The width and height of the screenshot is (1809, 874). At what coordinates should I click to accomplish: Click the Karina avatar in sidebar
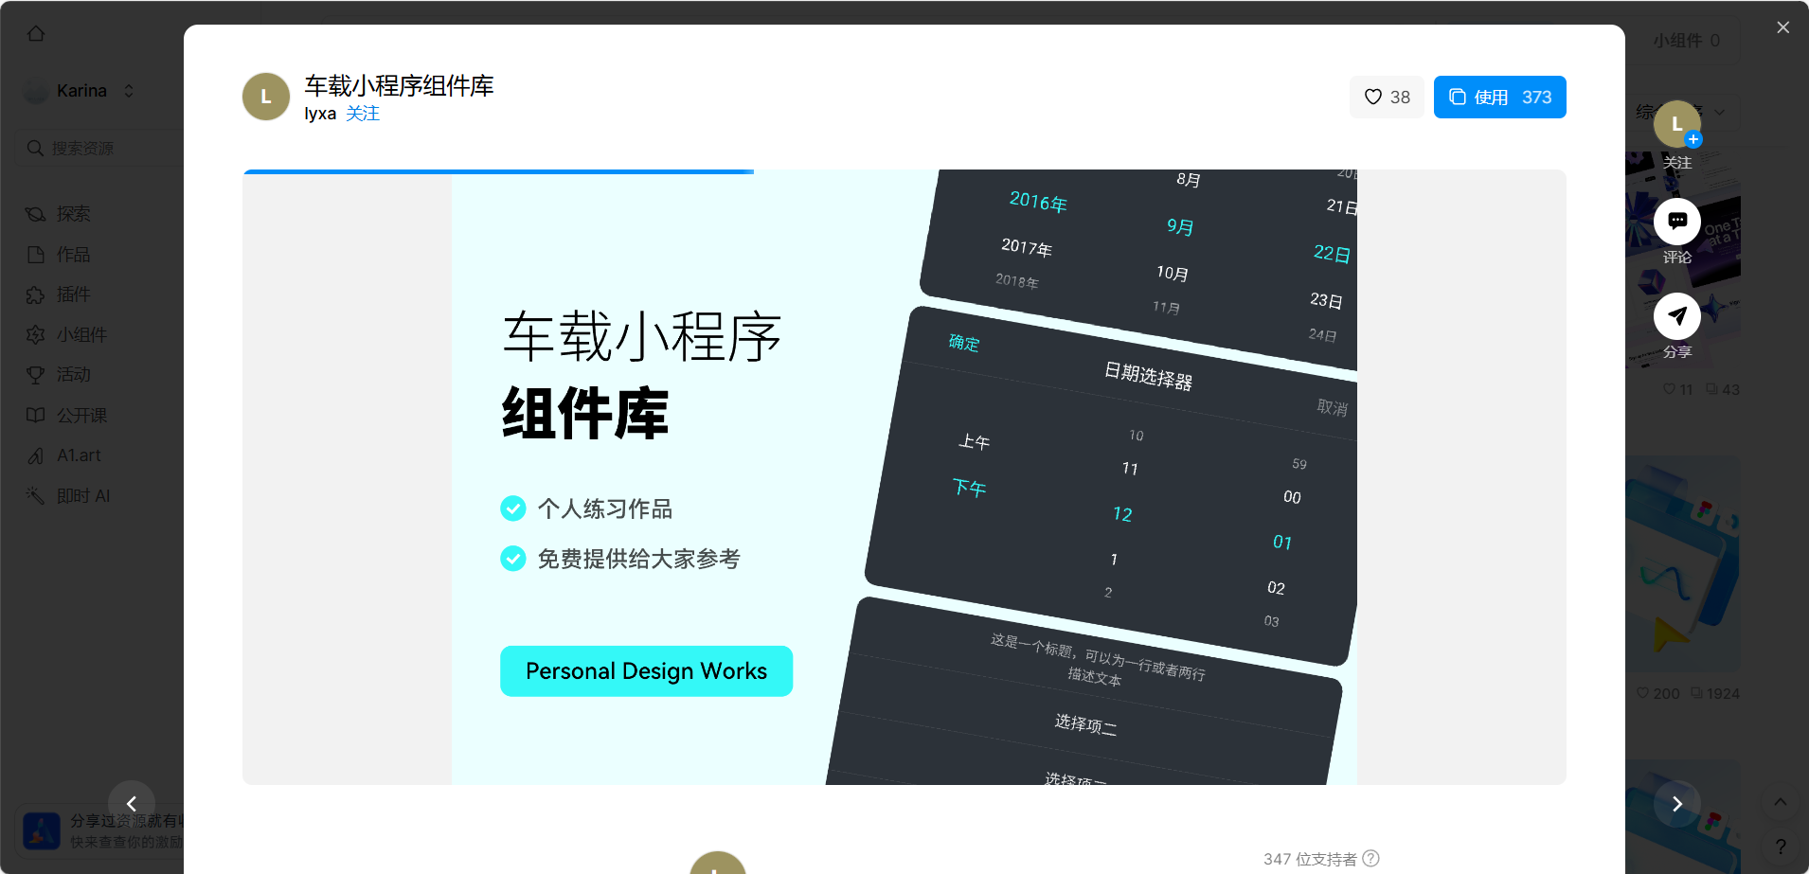tap(36, 91)
